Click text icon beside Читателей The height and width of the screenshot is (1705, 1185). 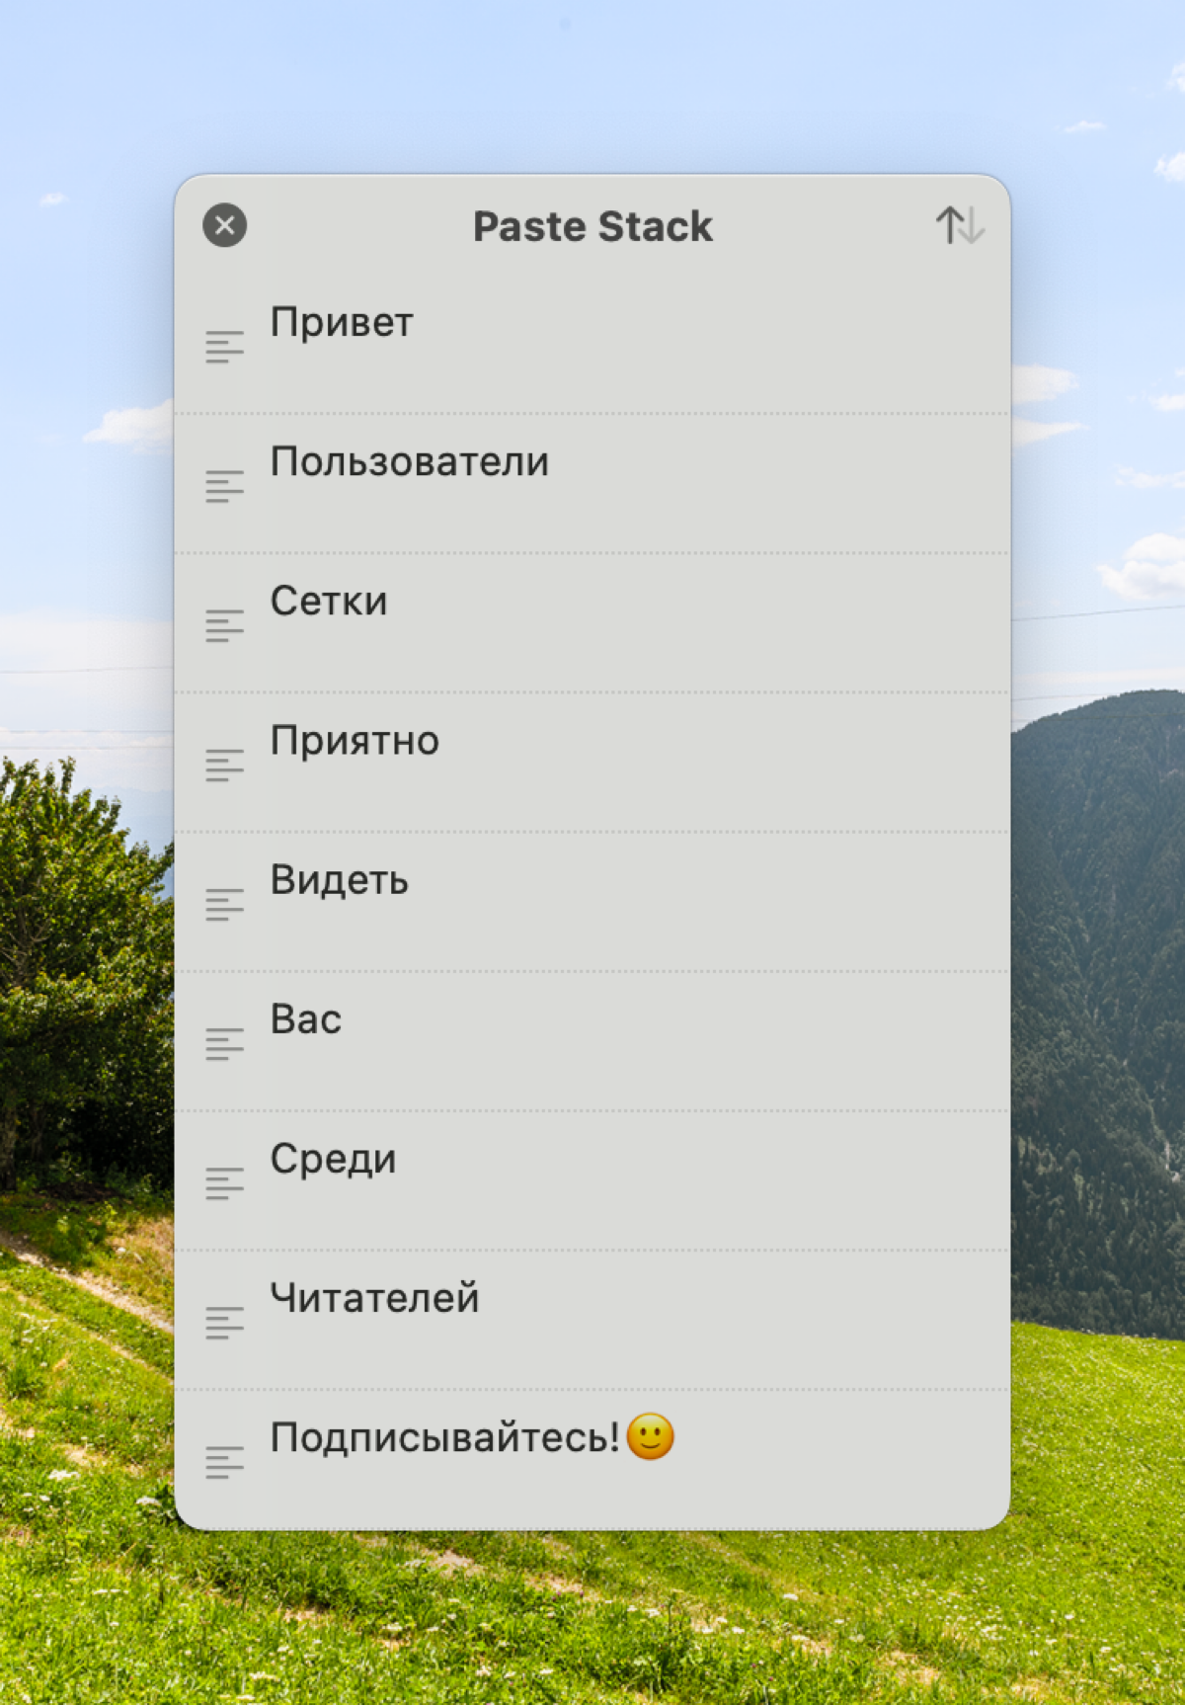[224, 1322]
